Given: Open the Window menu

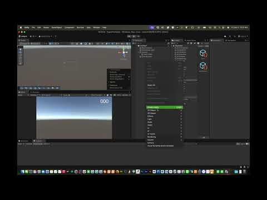Looking at the screenshot, I should point(96,28).
